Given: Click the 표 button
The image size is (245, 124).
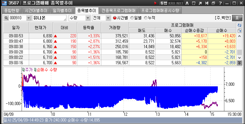Looking at the screenshot, I should coord(237,18).
